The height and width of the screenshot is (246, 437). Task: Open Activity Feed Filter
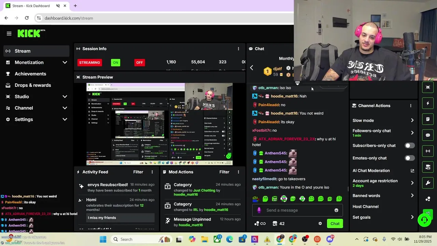138,172
